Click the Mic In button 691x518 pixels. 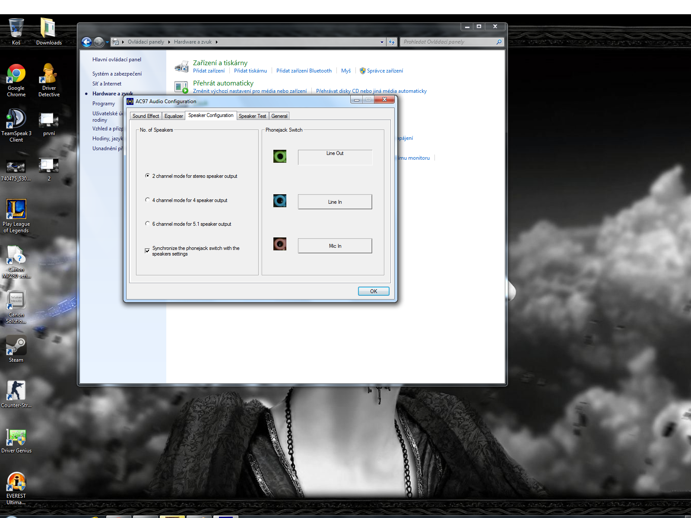click(335, 246)
